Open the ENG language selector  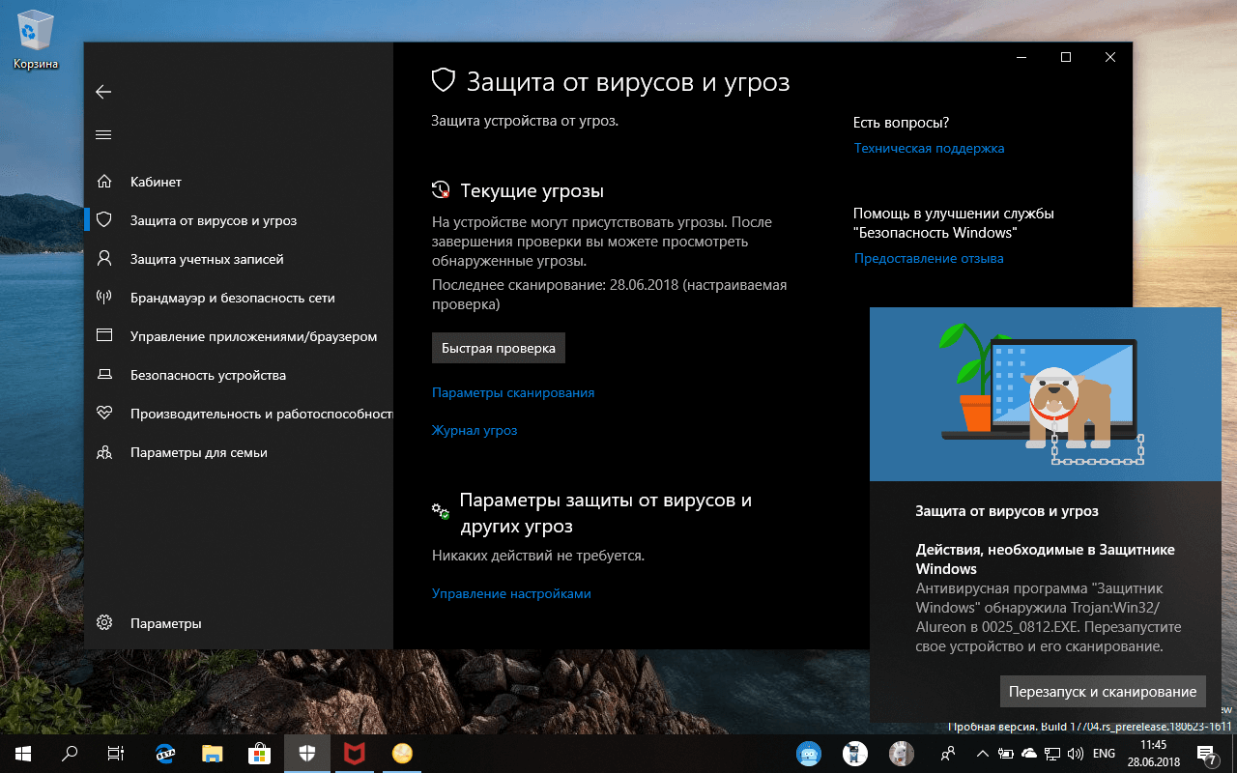tap(1104, 754)
